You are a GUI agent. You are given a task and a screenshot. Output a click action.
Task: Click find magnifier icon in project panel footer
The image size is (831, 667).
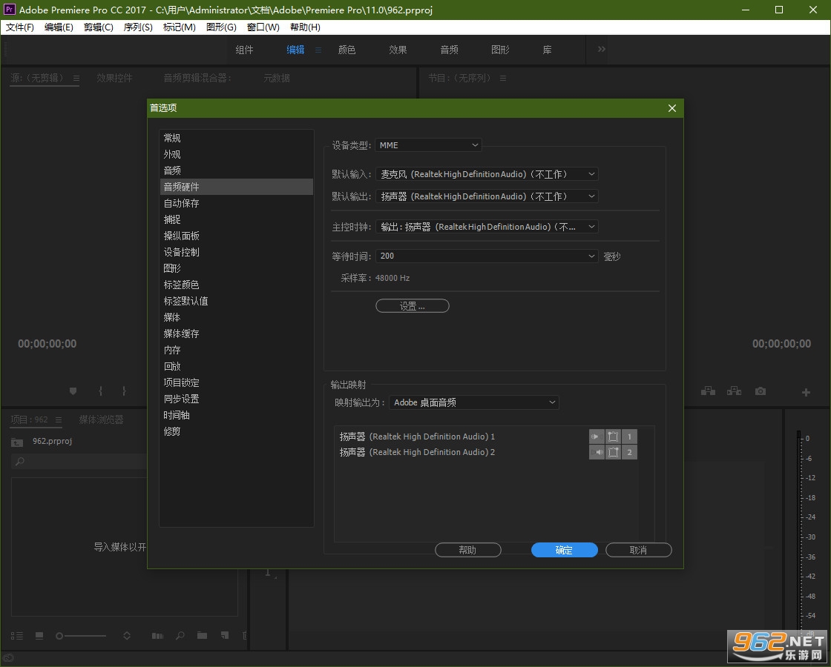[x=180, y=635]
